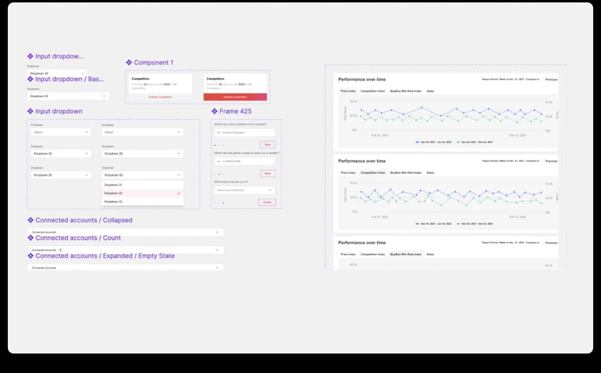Select the "Input dropdow..." truncated frame label
This screenshot has height=373, width=601.
(60, 56)
